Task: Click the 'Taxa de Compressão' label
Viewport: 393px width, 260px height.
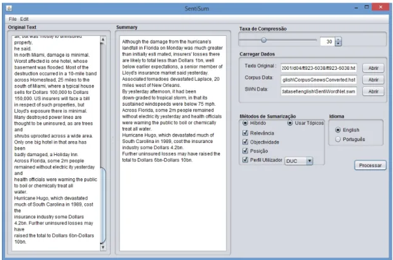Action: (263, 29)
